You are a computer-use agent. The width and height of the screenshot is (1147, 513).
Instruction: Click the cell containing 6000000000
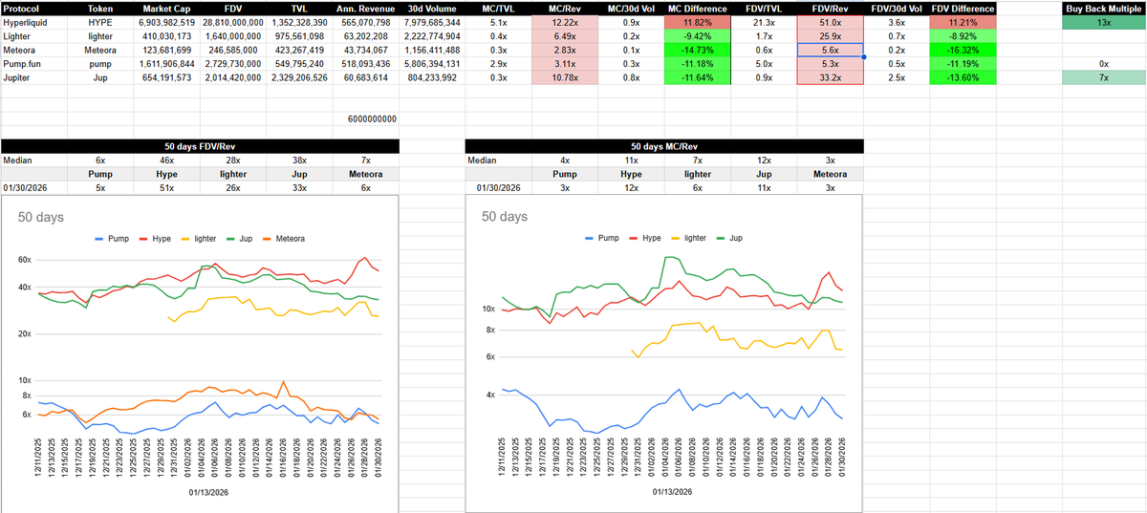(364, 119)
